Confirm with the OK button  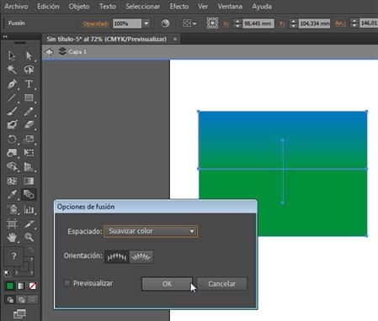pyautogui.click(x=167, y=284)
